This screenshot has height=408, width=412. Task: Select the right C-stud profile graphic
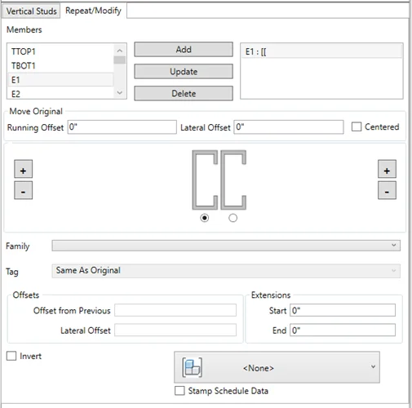pyautogui.click(x=233, y=180)
